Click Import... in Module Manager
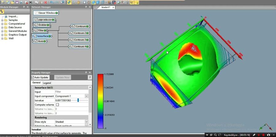This screenshot has height=137, width=276. [13, 17]
